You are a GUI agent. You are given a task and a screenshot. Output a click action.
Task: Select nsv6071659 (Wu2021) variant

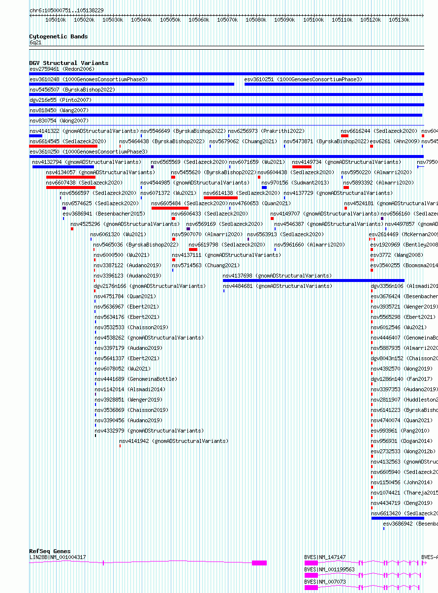(257, 162)
